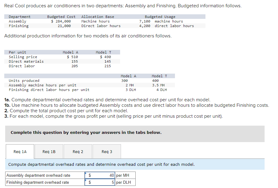Select the Req 3 tab
278x188 pixels.
pos(106,151)
